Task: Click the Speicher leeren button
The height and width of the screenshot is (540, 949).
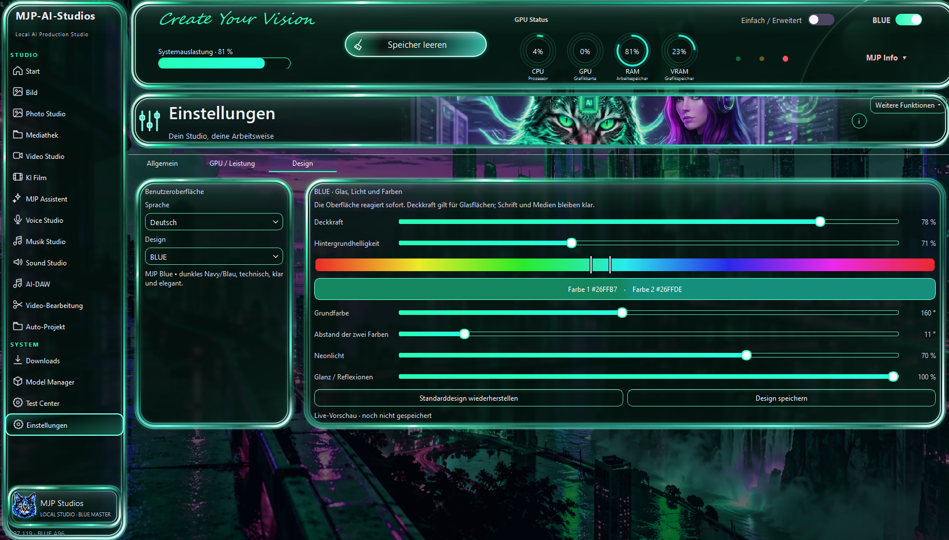Action: [416, 45]
